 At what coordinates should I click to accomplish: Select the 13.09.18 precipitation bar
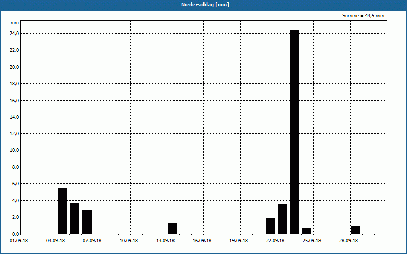172,228
